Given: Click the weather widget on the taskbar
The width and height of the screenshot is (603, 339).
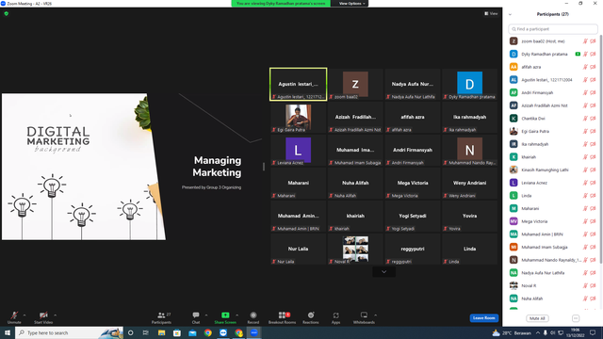Looking at the screenshot, I should (512, 332).
